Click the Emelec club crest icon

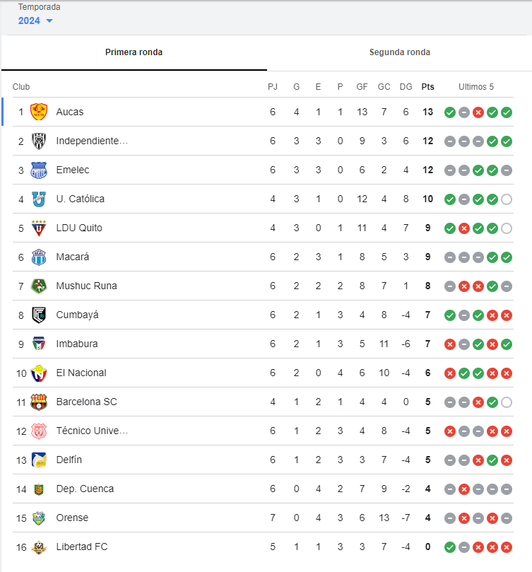click(39, 170)
